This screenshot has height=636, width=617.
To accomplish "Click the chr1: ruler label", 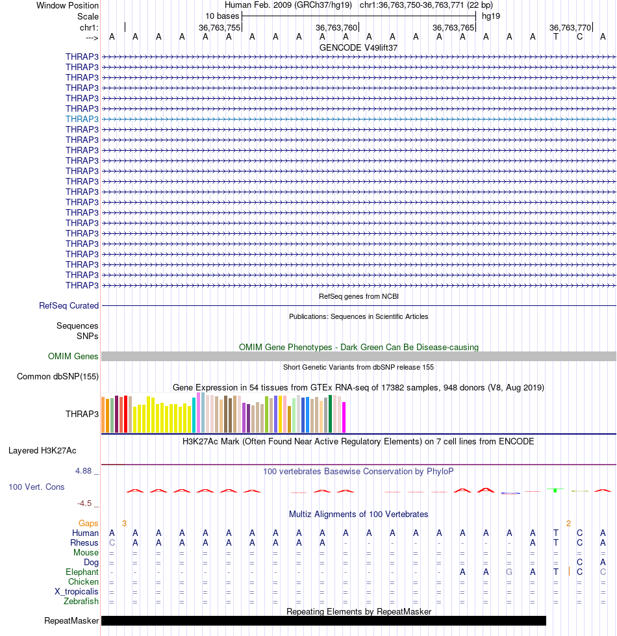I will click(89, 27).
